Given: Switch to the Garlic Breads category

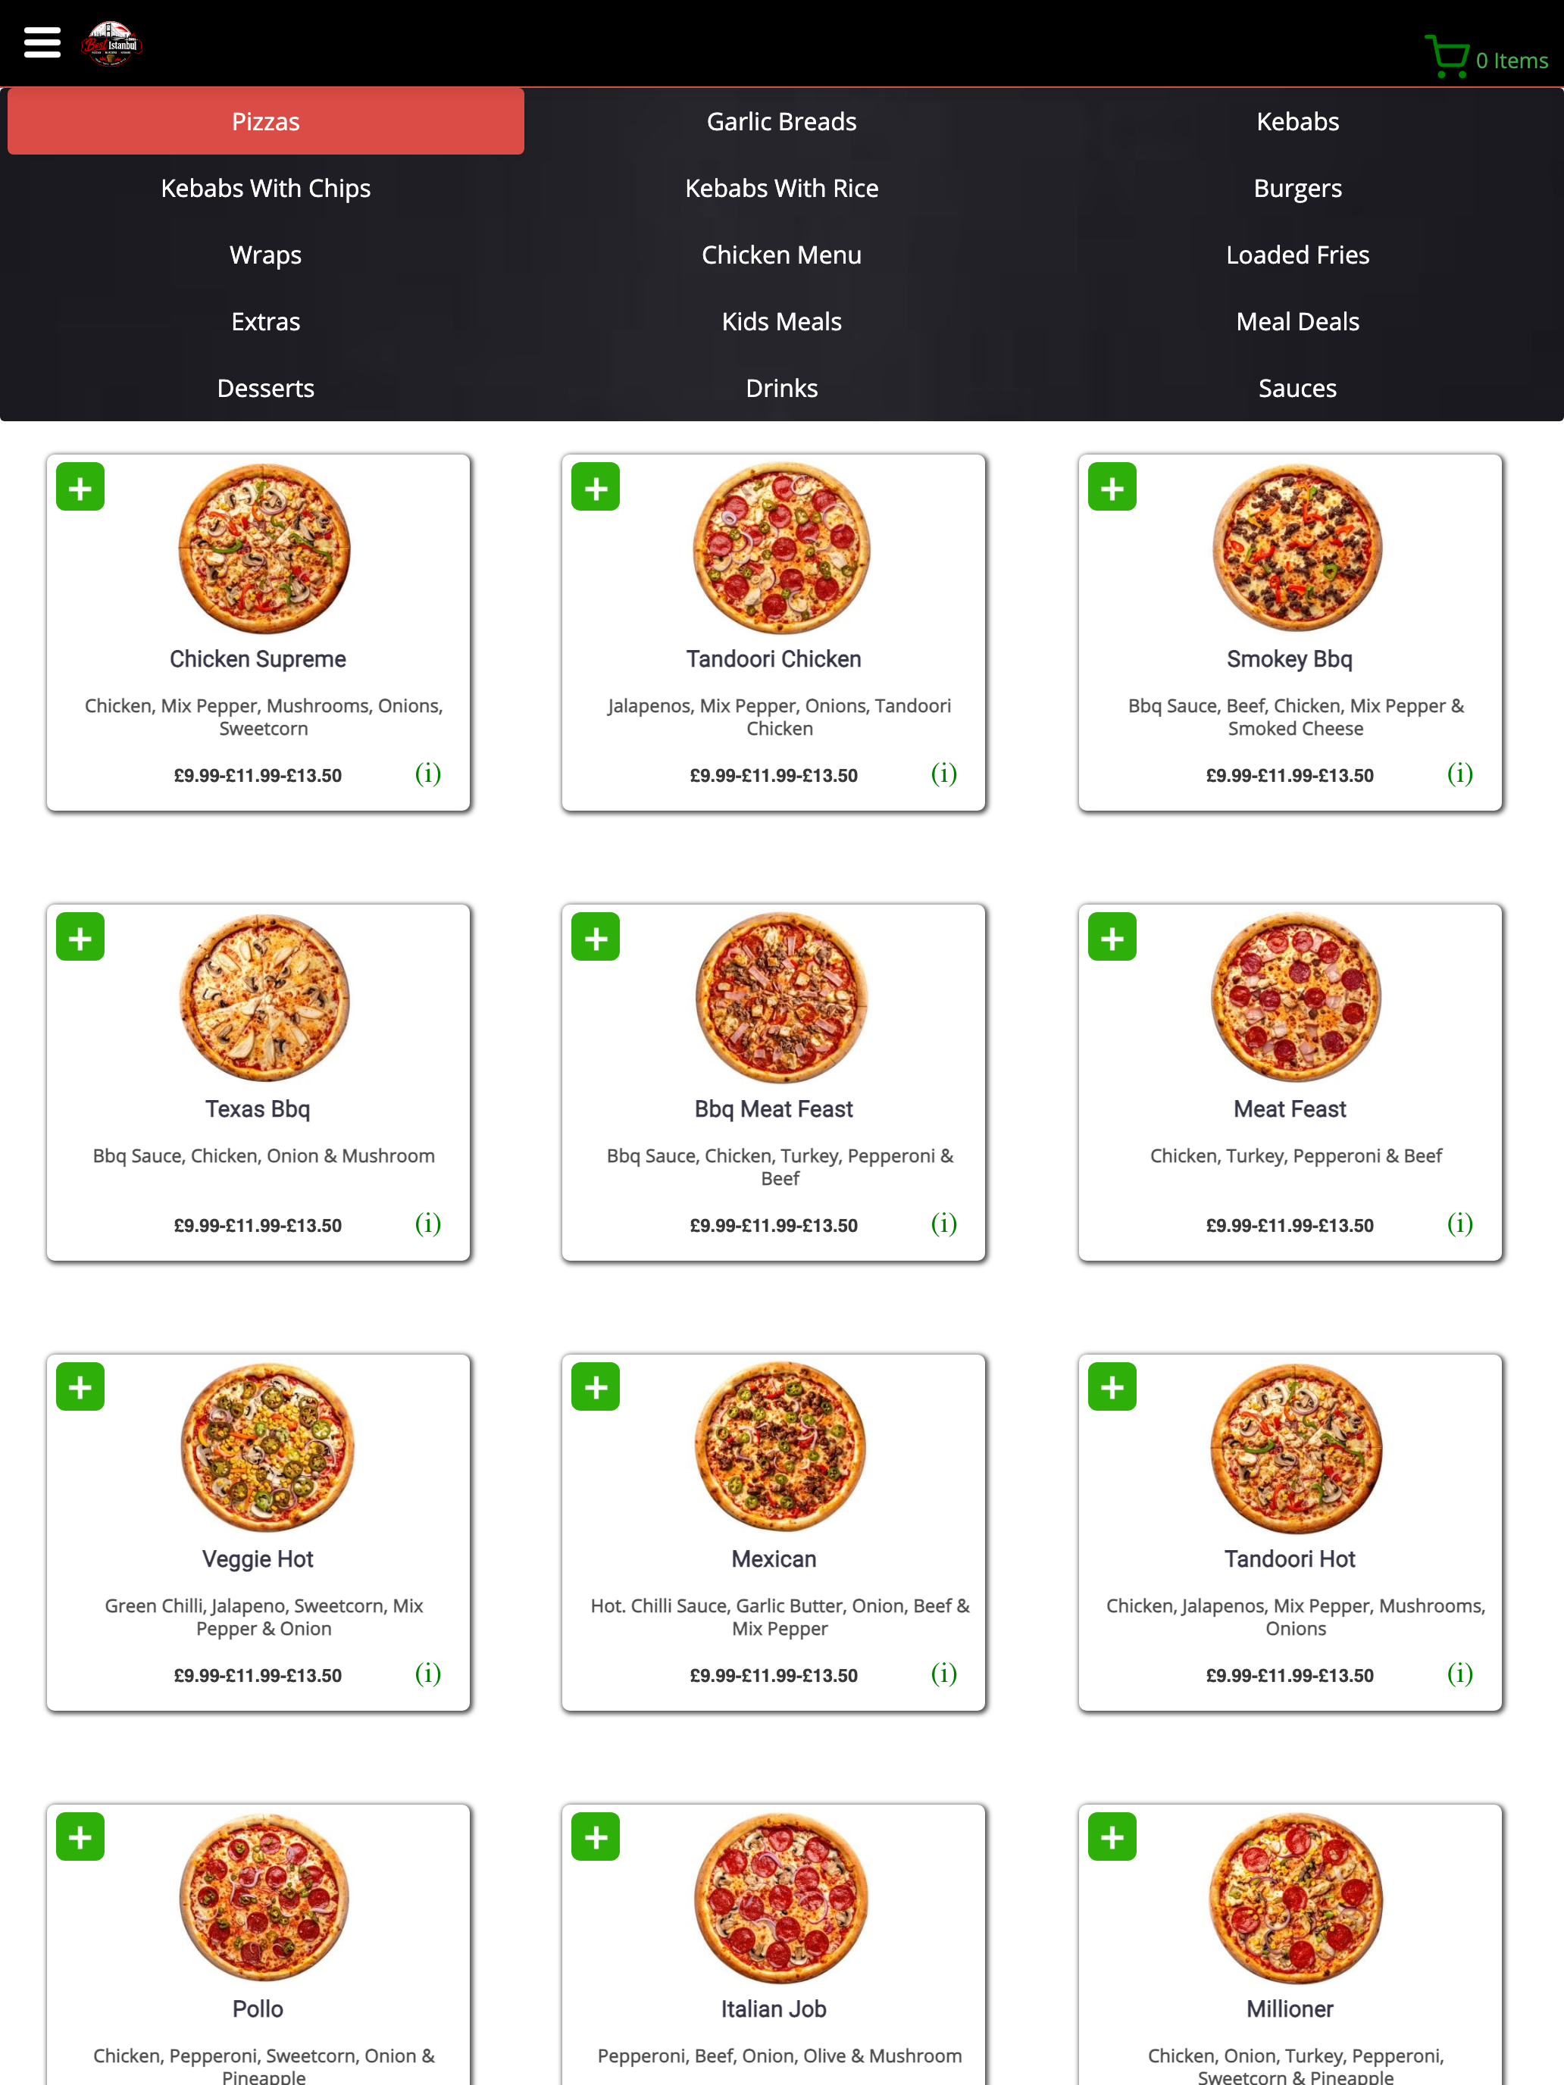Looking at the screenshot, I should [781, 121].
